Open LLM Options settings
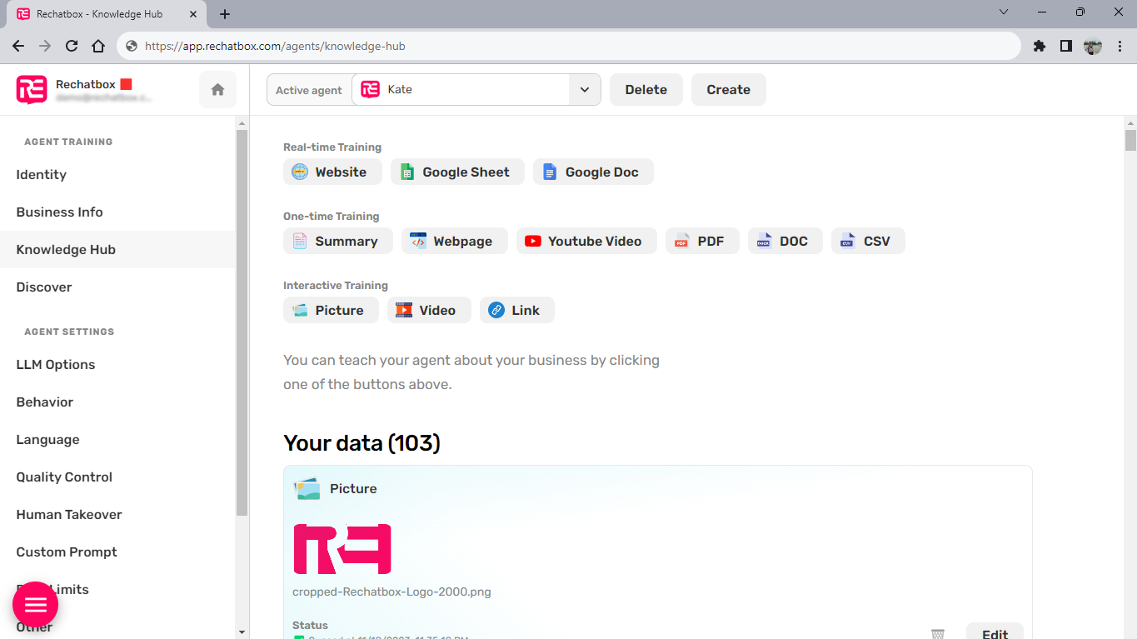Screen dimensions: 1137x639 (x=117, y=364)
